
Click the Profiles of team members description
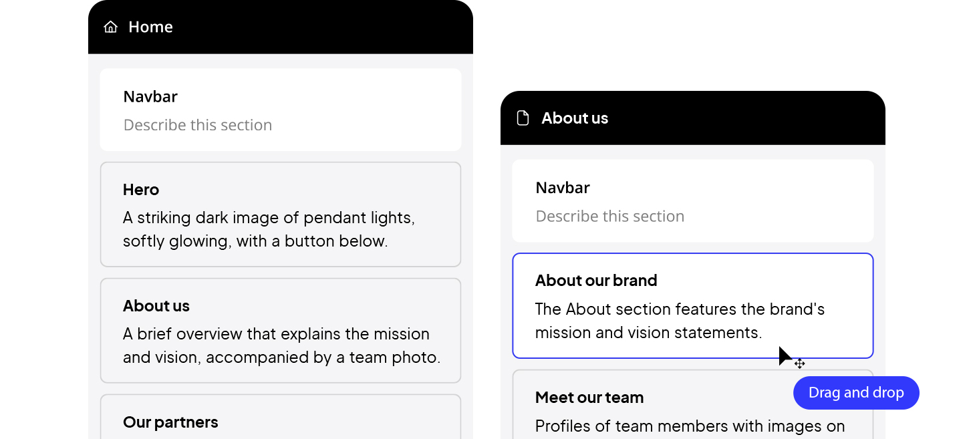coord(690,426)
